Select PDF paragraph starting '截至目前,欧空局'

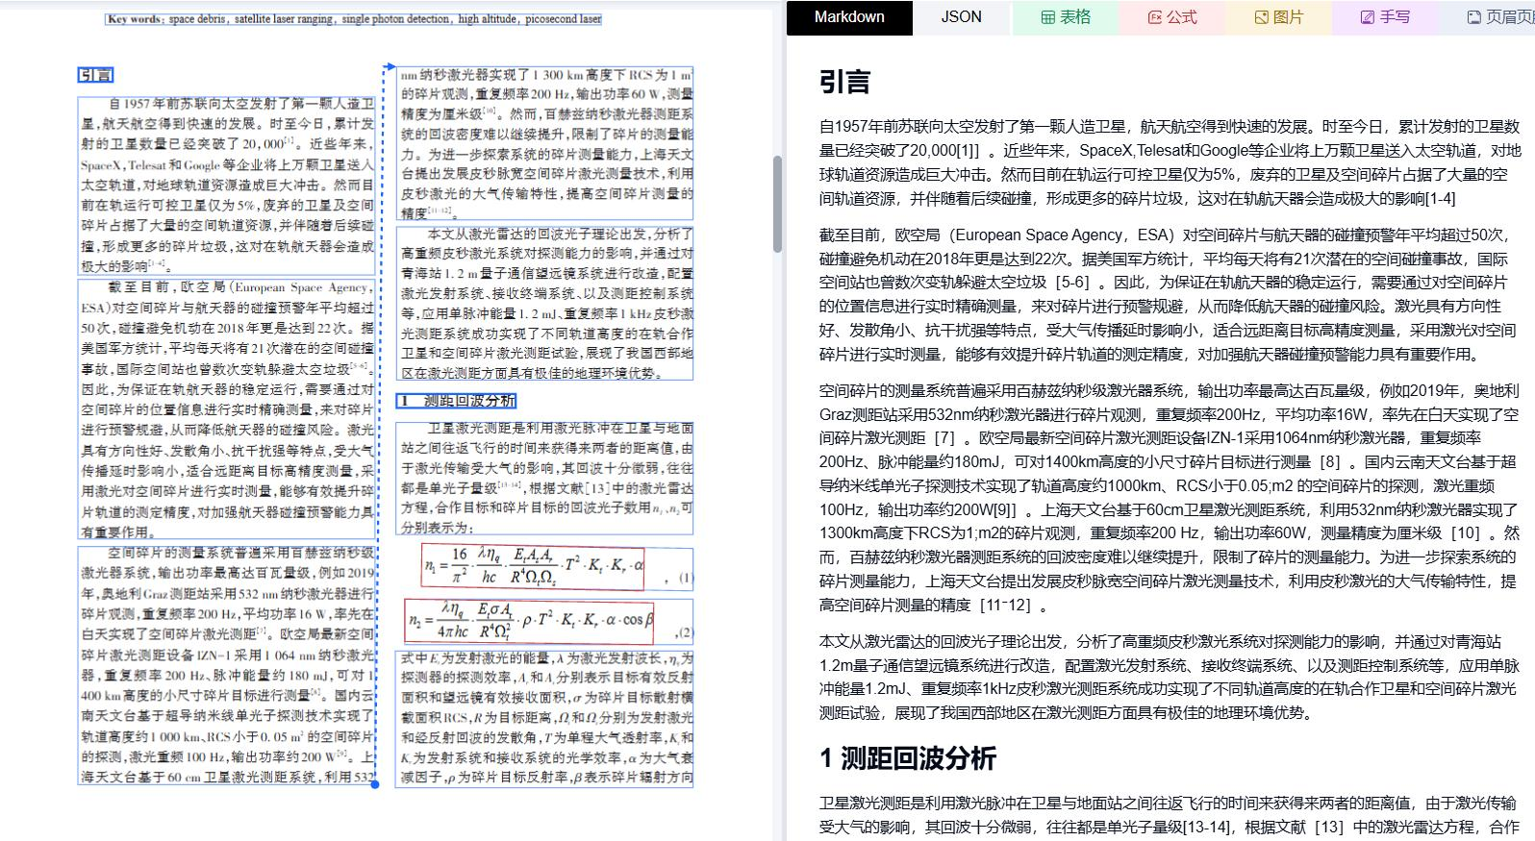point(227,408)
